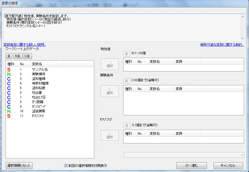
Task: Click 選択 button for 実験条件
Action: pos(110,91)
